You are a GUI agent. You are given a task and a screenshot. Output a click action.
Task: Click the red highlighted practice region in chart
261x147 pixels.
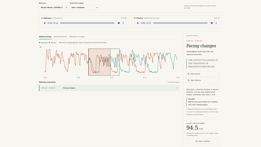coord(99,62)
